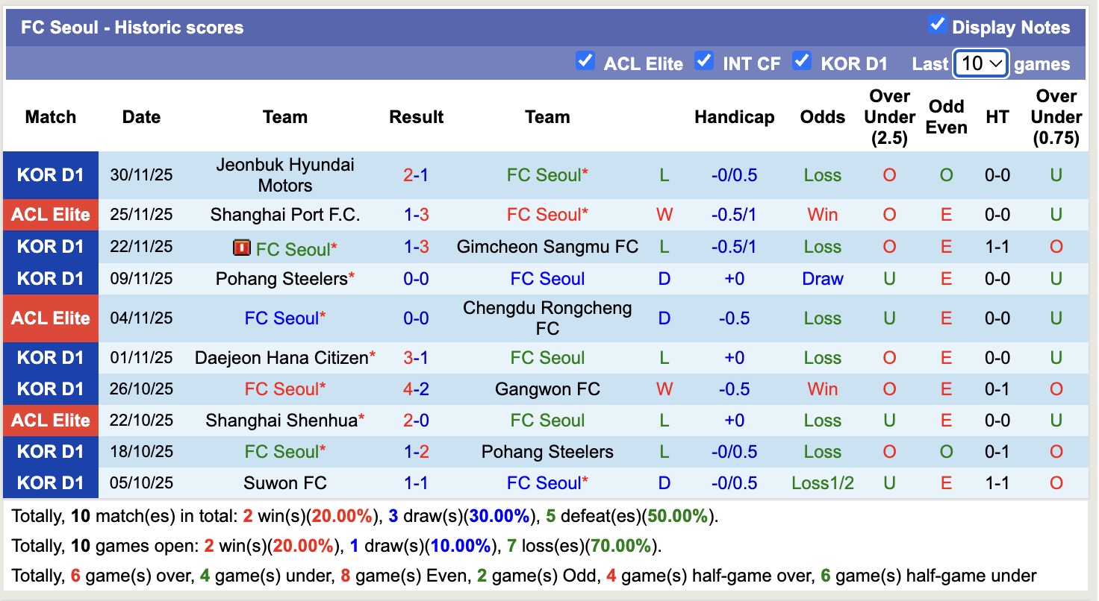Uncheck the Display Notes checkbox
The height and width of the screenshot is (601, 1099).
937,24
